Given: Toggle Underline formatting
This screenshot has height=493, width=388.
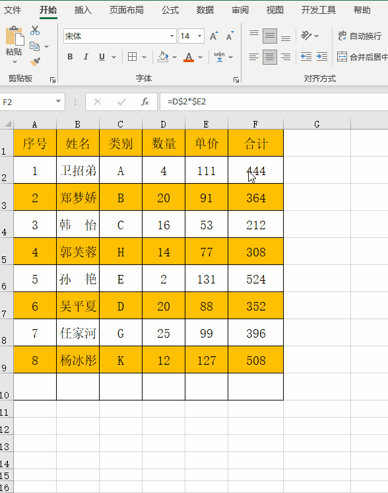Looking at the screenshot, I should (102, 57).
